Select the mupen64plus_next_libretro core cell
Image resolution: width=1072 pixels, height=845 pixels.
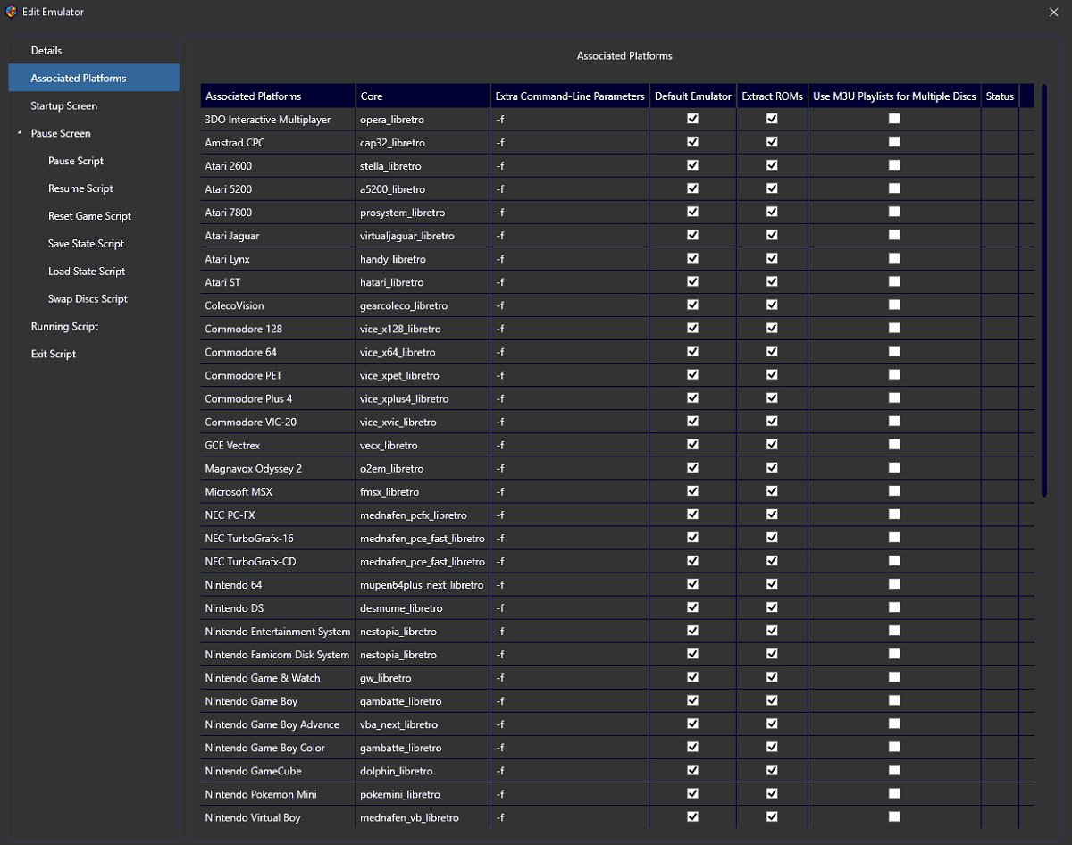[423, 585]
